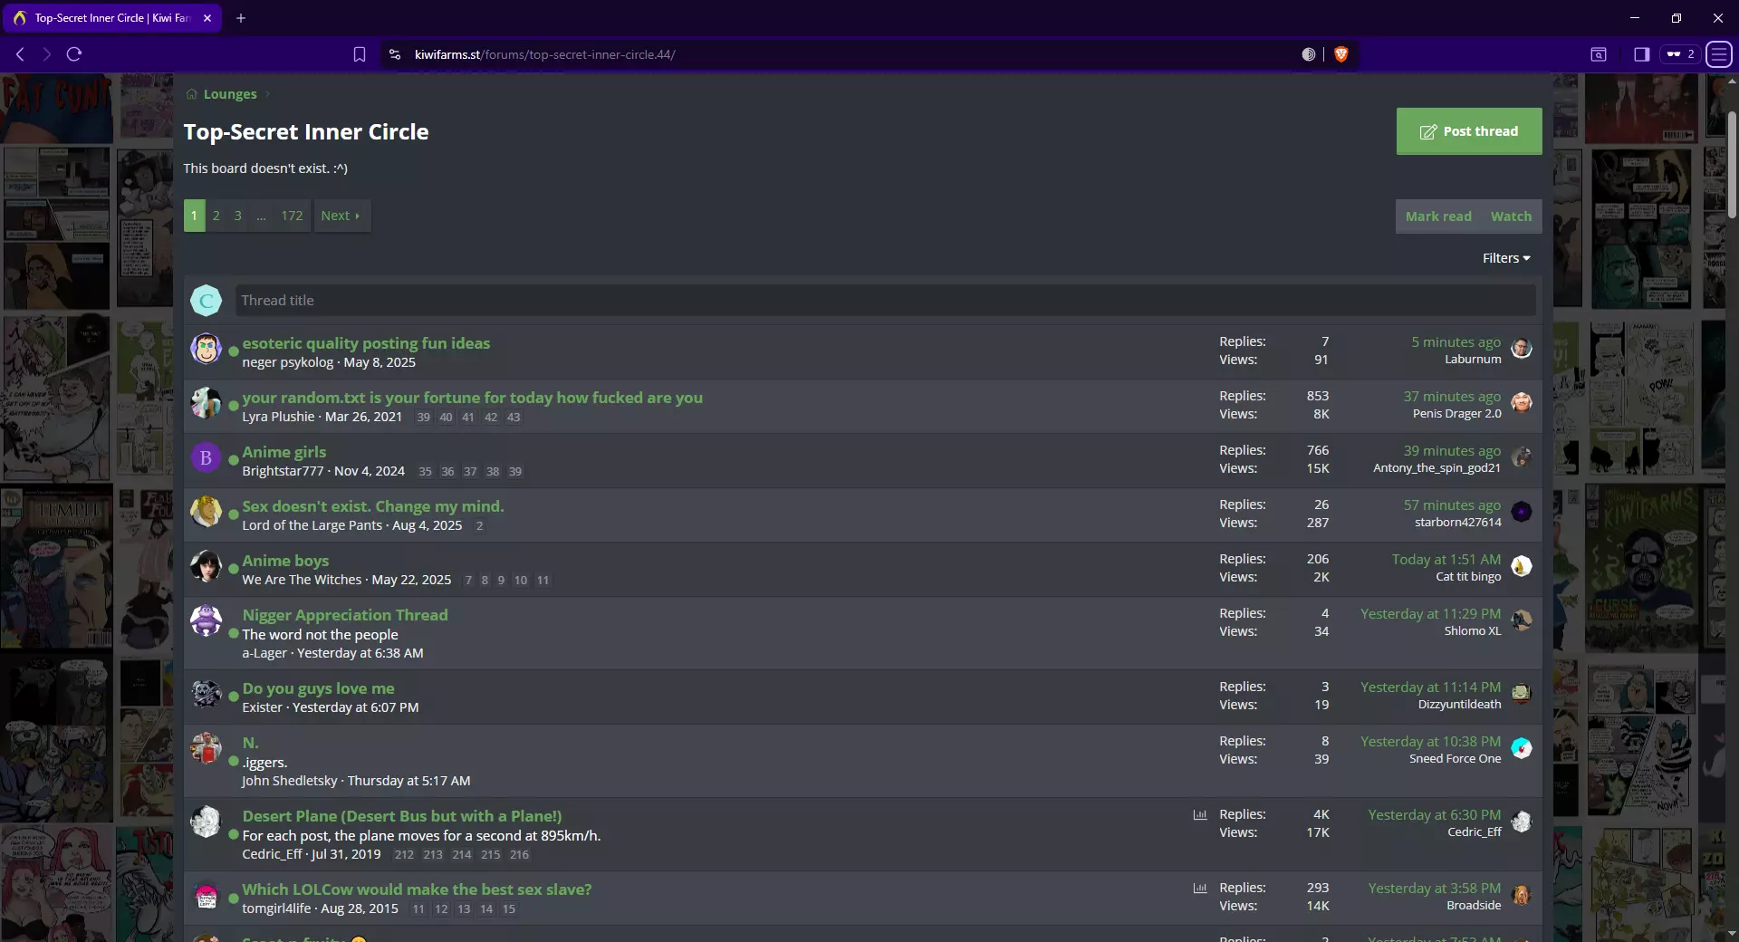Click Brightstar777's 'B' avatar

pos(207,457)
